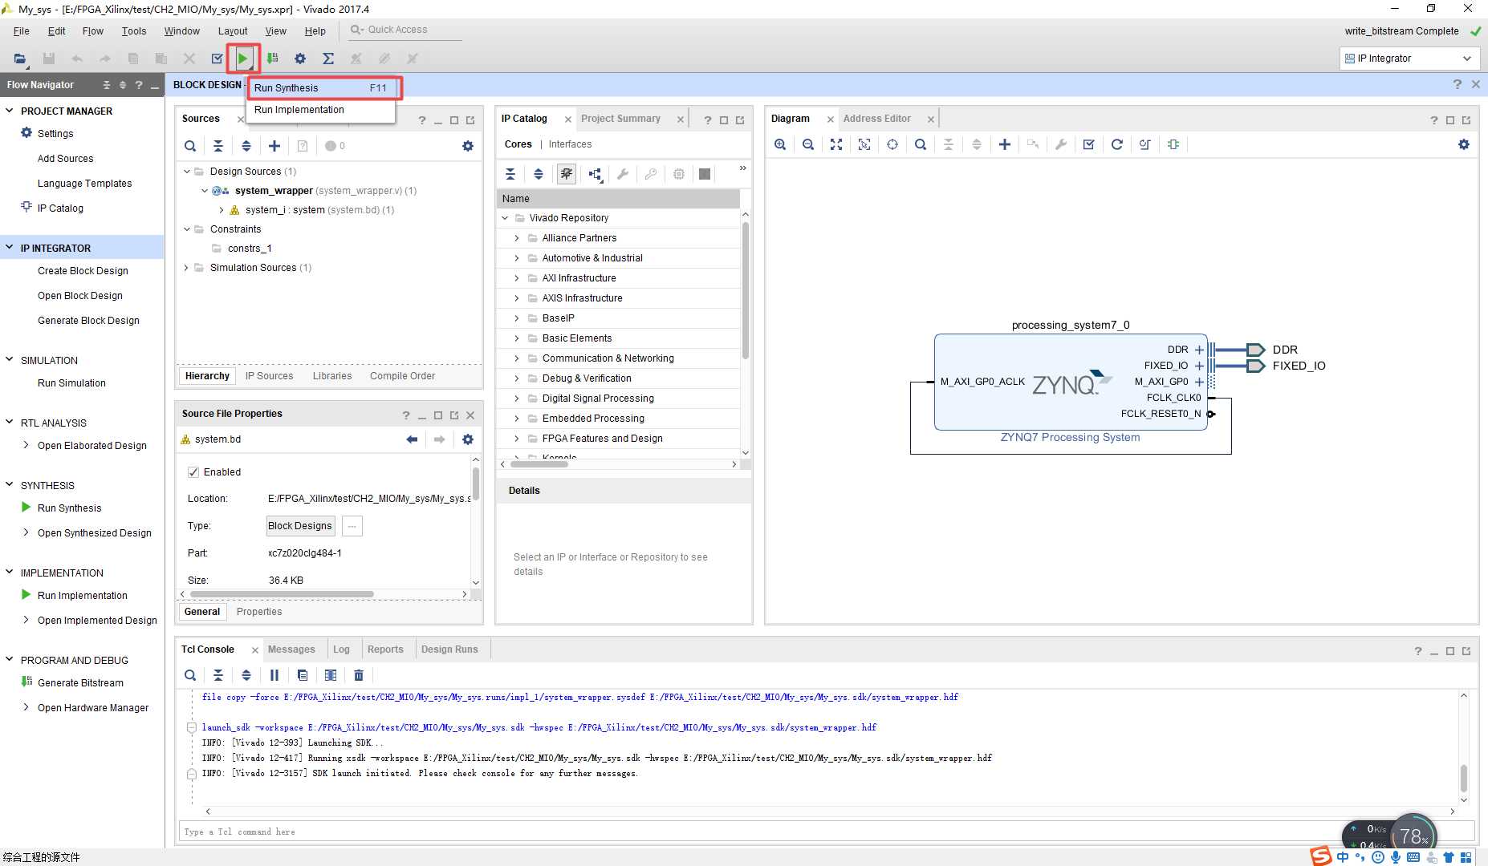Image resolution: width=1488 pixels, height=866 pixels.
Task: Click the Open Project toolbar icon
Action: point(20,59)
